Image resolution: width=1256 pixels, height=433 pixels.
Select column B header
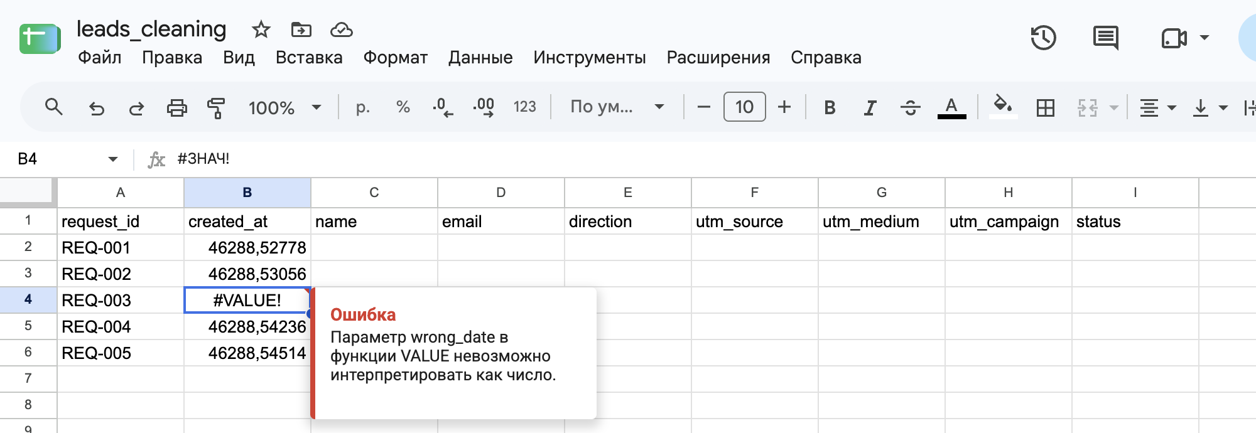(x=247, y=193)
